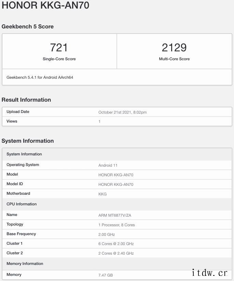
Task: Select the Base Frequency label
Action: coord(21,234)
